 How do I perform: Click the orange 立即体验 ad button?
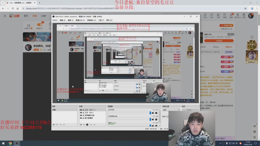tap(219, 41)
